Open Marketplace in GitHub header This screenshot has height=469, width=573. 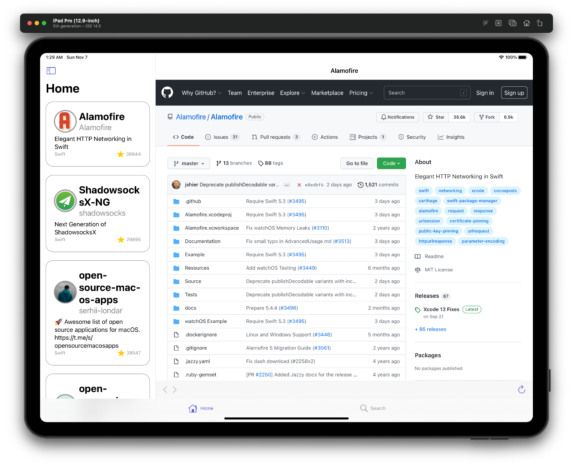[x=327, y=93]
